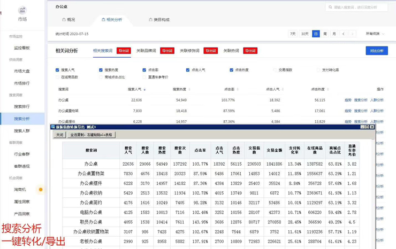Enable the 交易指数 checkbox
The width and height of the screenshot is (396, 249).
click(x=275, y=70)
